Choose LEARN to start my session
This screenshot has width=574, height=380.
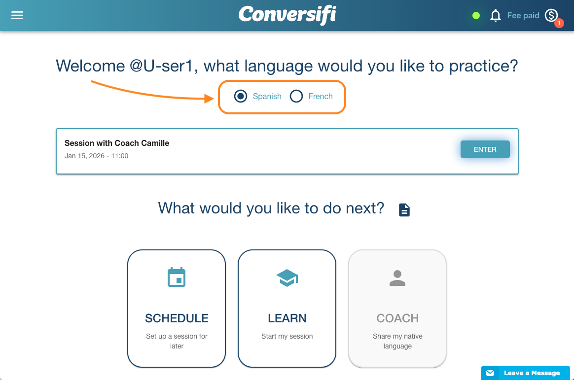287,309
